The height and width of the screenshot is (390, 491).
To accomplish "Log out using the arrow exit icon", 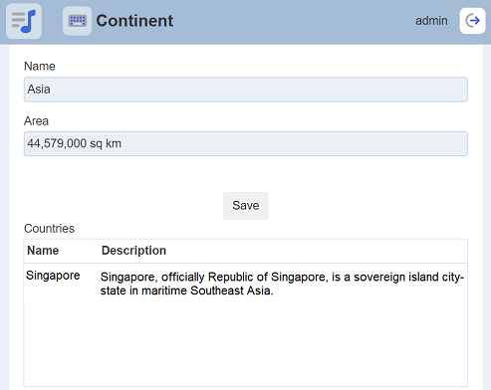I will tap(472, 21).
